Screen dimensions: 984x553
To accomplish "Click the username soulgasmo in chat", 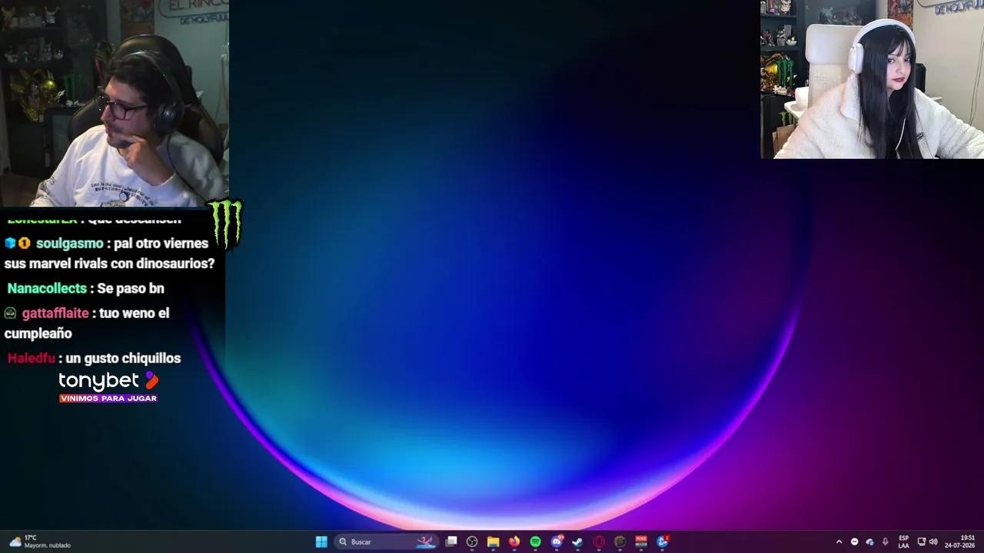I will [69, 243].
